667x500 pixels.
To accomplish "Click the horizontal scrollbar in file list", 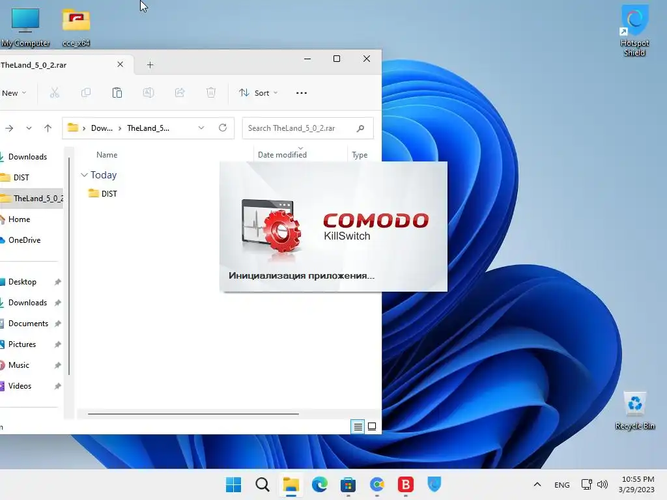I will [193, 413].
